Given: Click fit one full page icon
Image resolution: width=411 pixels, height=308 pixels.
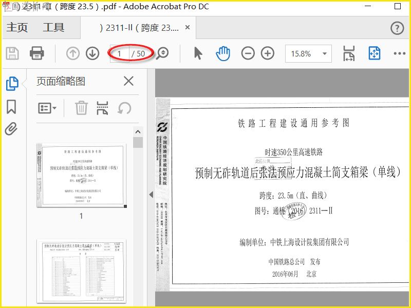Looking at the screenshot, I should [x=375, y=53].
